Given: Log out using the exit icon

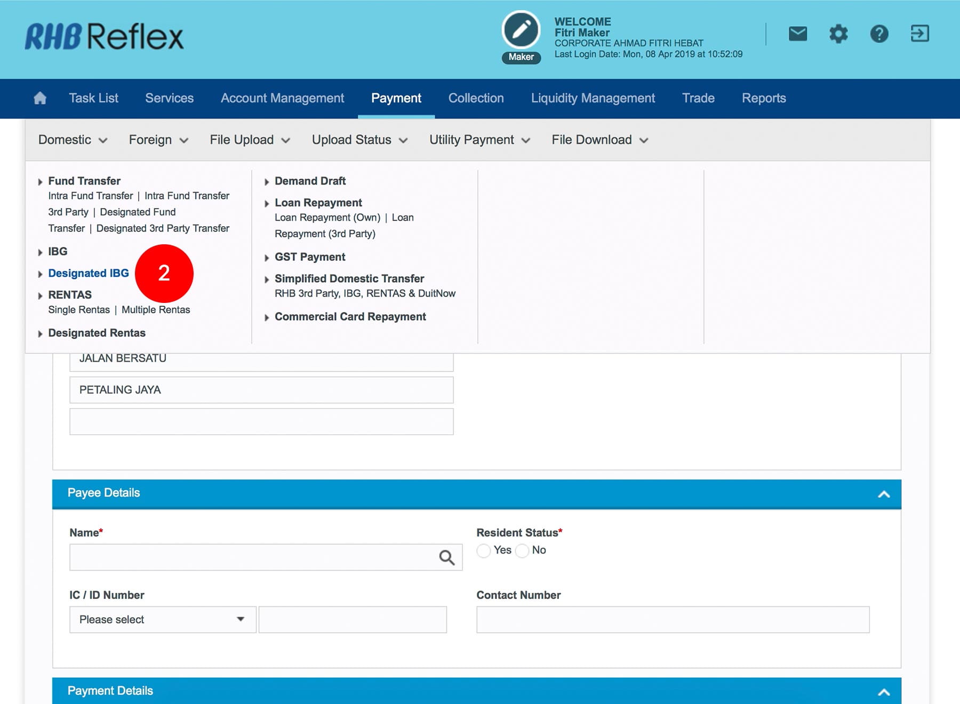Looking at the screenshot, I should [919, 34].
